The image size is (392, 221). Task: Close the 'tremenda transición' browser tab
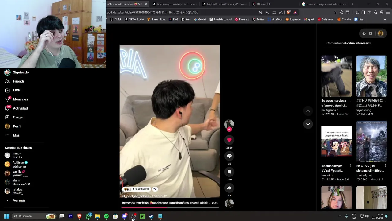point(146,4)
